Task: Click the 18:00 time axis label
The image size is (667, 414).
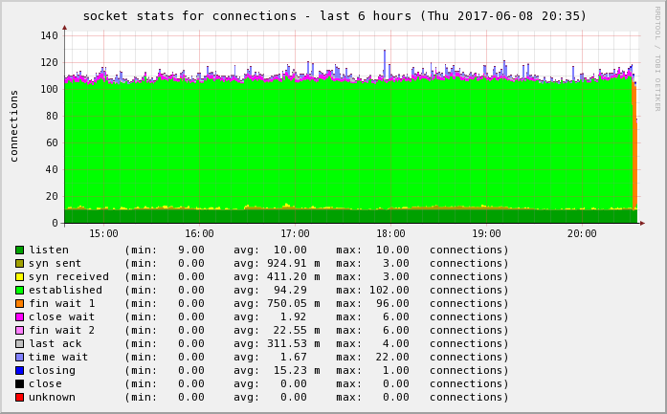Action: (390, 233)
